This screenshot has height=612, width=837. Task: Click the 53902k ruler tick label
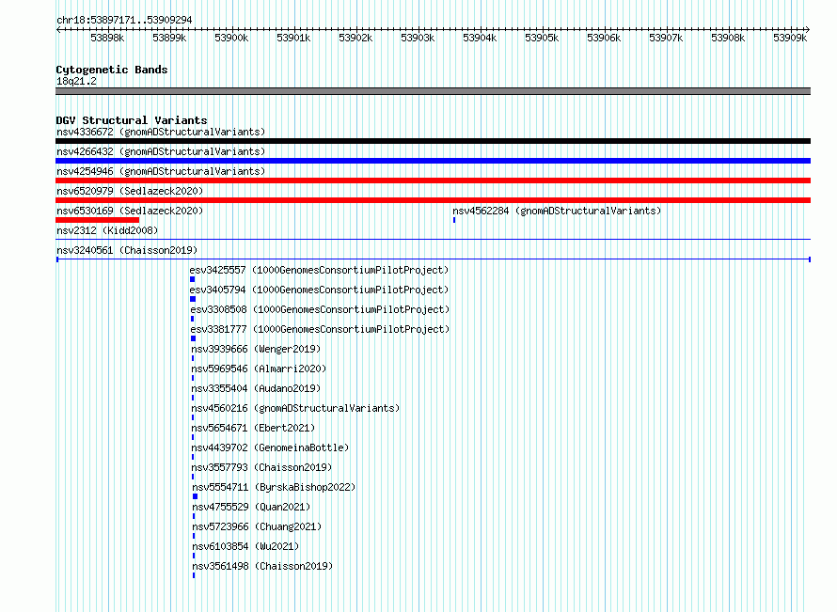pyautogui.click(x=355, y=38)
